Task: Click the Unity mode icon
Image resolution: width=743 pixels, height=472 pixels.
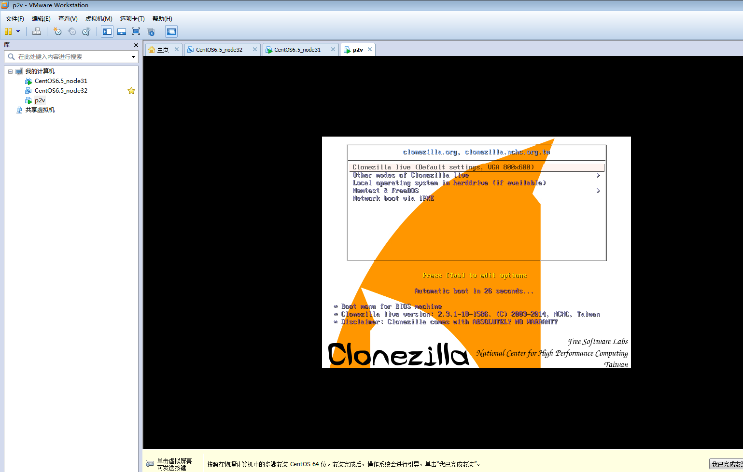Action: (x=151, y=31)
